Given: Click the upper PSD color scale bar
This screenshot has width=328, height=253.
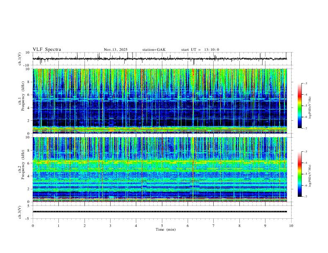Looking at the screenshot, I should (299, 106).
